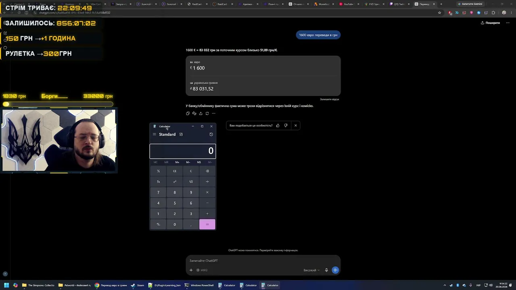Click the minus key in Calculator

(207, 203)
